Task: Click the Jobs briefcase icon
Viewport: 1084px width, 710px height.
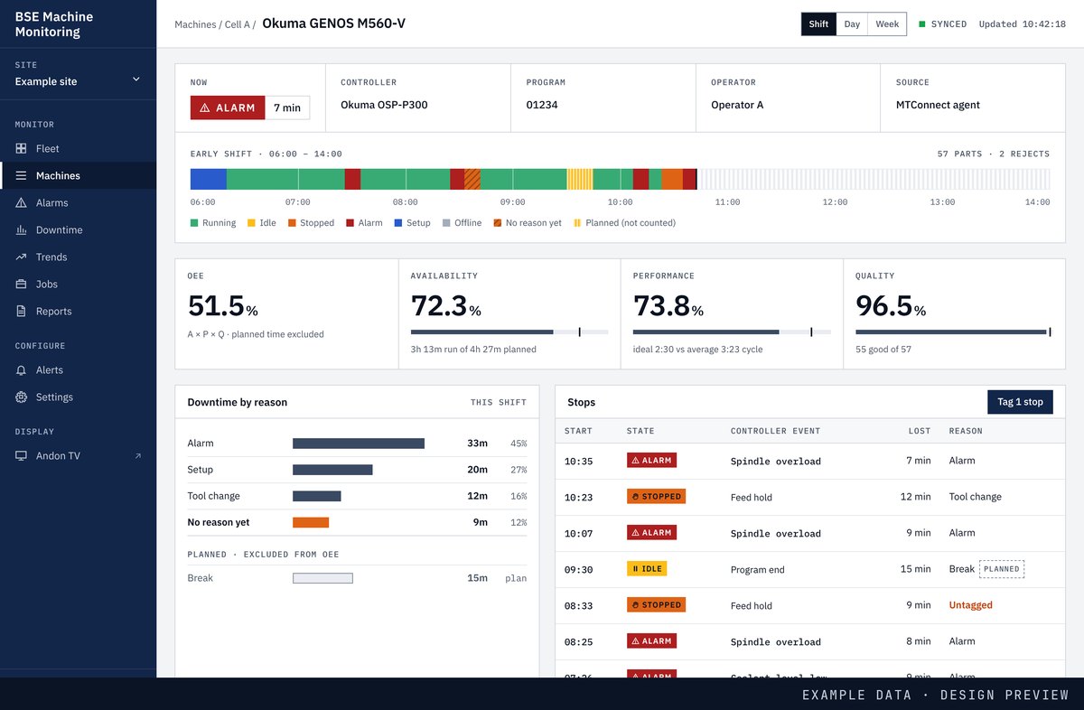Action: coord(21,284)
